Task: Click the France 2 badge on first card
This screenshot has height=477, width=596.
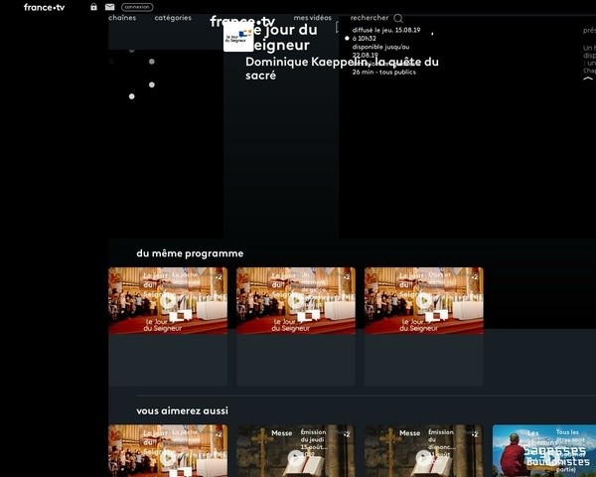Action: click(219, 276)
